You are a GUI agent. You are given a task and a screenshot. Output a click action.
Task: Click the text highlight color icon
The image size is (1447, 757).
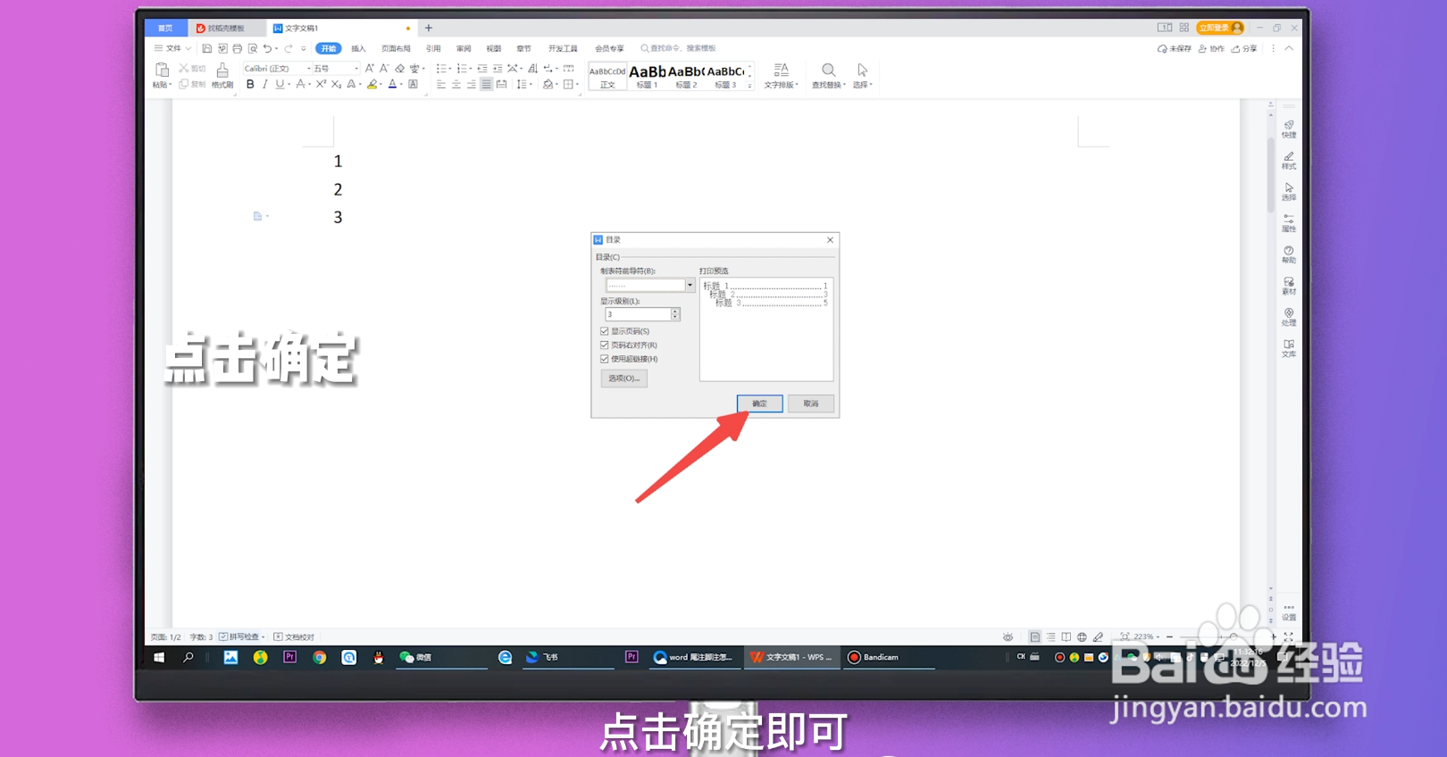372,84
